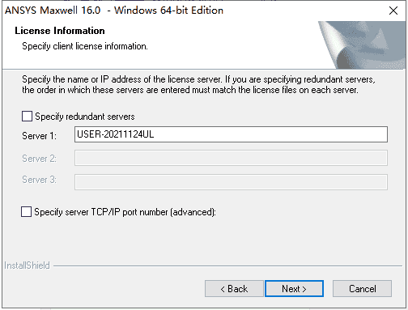Click the disabled Server 2 field
This screenshot has width=408, height=310.
click(x=231, y=158)
